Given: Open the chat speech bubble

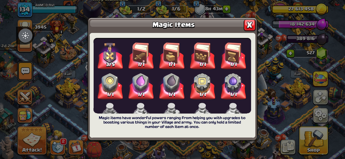Looking at the screenshot, I should pos(25,71).
